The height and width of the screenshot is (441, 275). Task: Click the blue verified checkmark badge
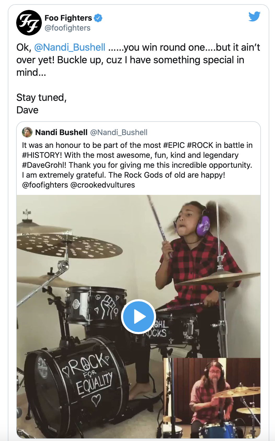point(98,18)
